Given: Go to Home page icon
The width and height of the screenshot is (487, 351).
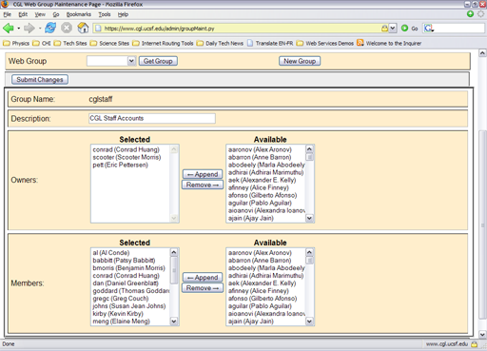Looking at the screenshot, I should (83, 28).
